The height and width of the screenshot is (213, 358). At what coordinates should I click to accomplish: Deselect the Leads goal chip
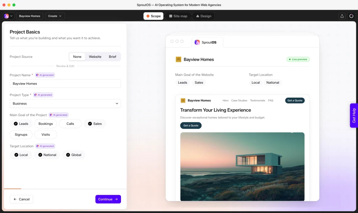click(x=21, y=123)
